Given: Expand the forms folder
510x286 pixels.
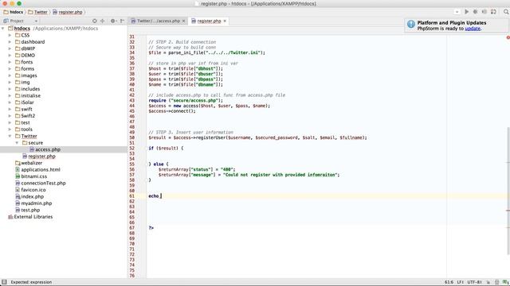Looking at the screenshot, I should click(x=10, y=69).
